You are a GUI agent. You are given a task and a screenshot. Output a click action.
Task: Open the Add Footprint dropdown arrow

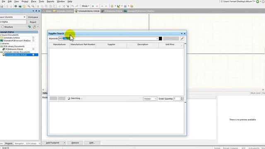pyautogui.click(x=65, y=143)
